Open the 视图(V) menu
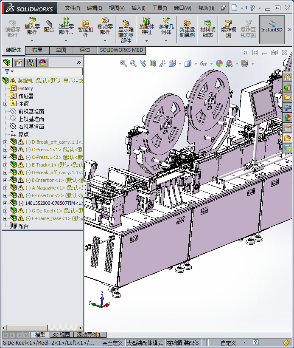Screen dimensions: 294x348 [117, 8]
